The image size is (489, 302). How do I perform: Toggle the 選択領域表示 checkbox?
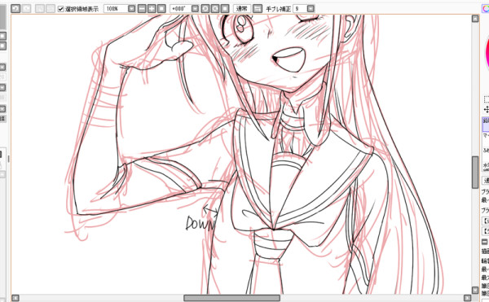click(x=61, y=9)
